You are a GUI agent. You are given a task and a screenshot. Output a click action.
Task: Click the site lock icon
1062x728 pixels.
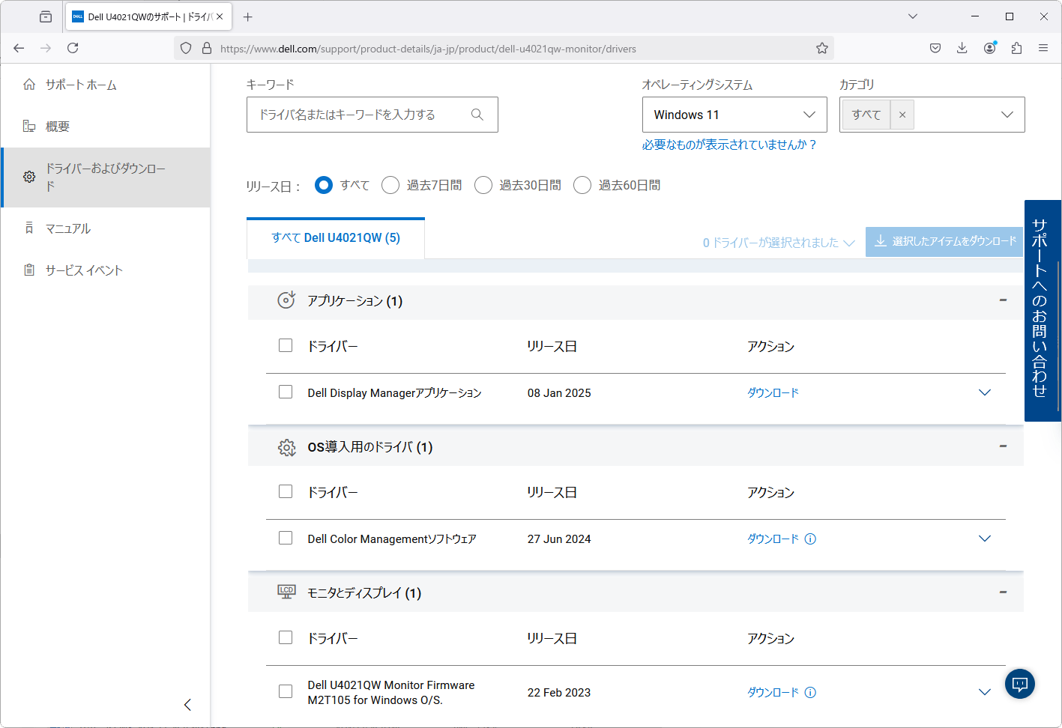point(207,49)
